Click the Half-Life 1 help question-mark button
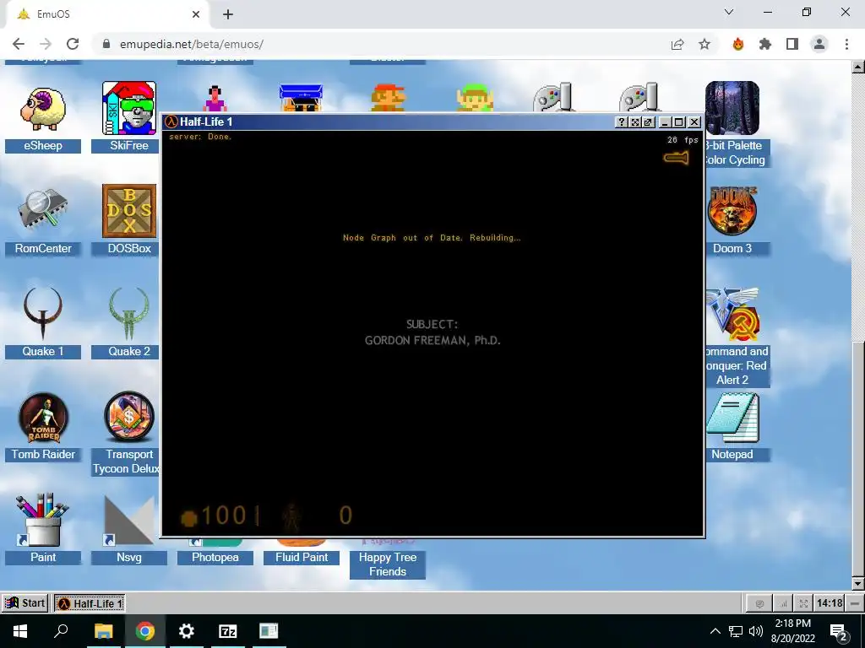Image resolution: width=865 pixels, height=648 pixels. click(x=622, y=121)
